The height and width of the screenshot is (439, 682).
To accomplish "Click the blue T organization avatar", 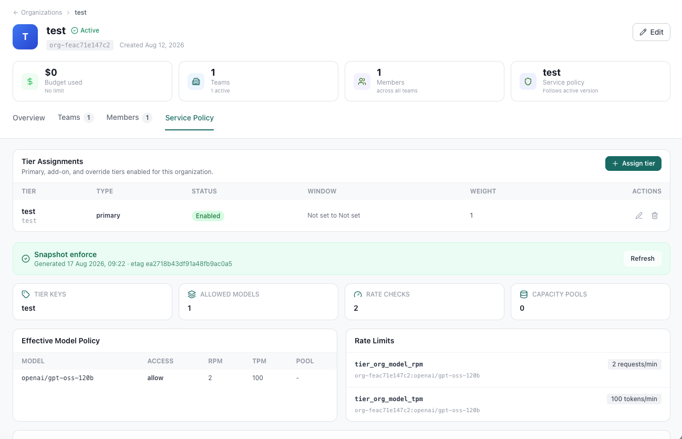I will coord(25,37).
